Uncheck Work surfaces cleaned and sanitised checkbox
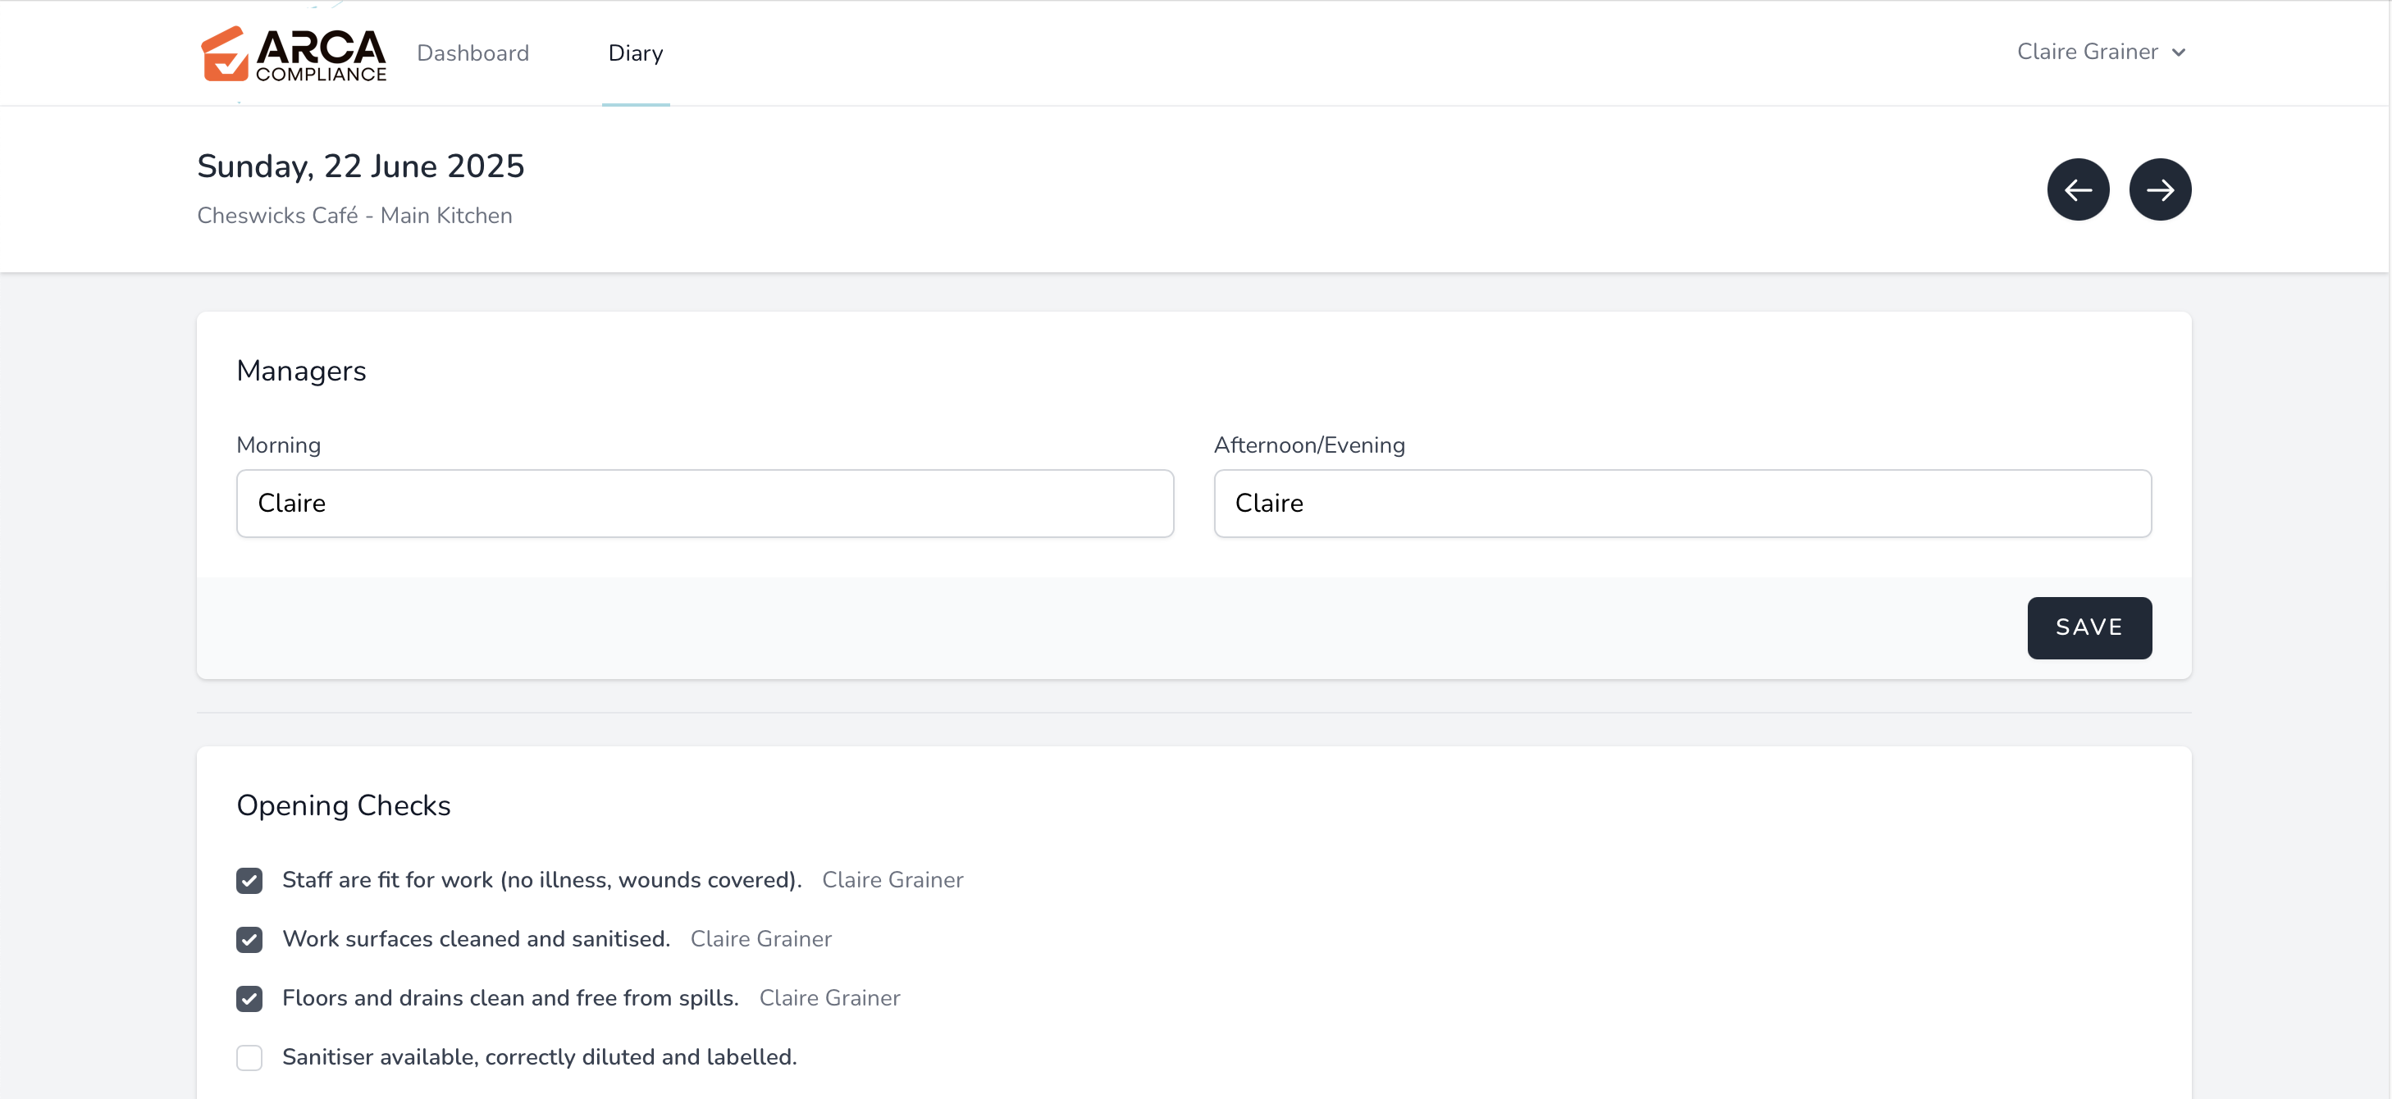 point(249,939)
